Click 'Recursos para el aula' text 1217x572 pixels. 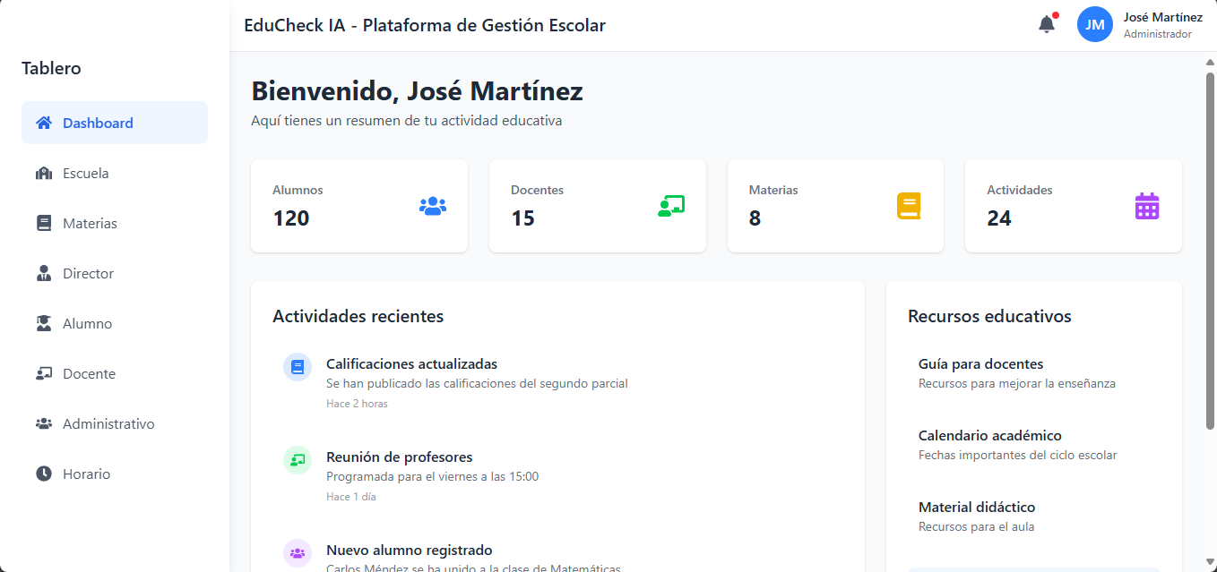pos(977,526)
